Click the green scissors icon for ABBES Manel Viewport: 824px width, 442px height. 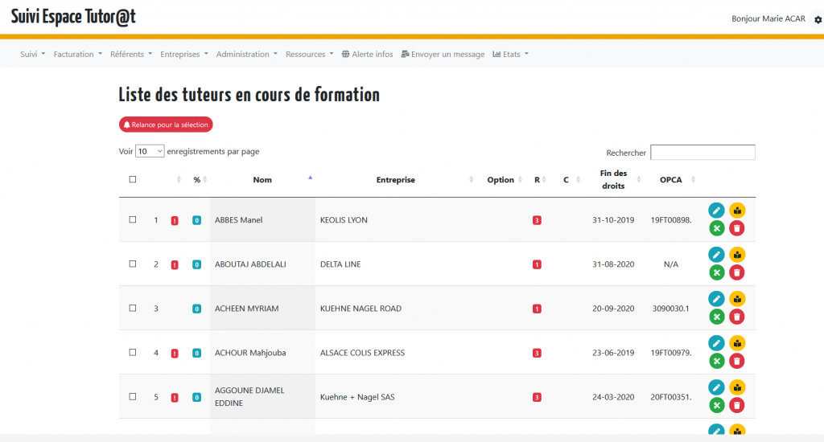[x=716, y=228]
